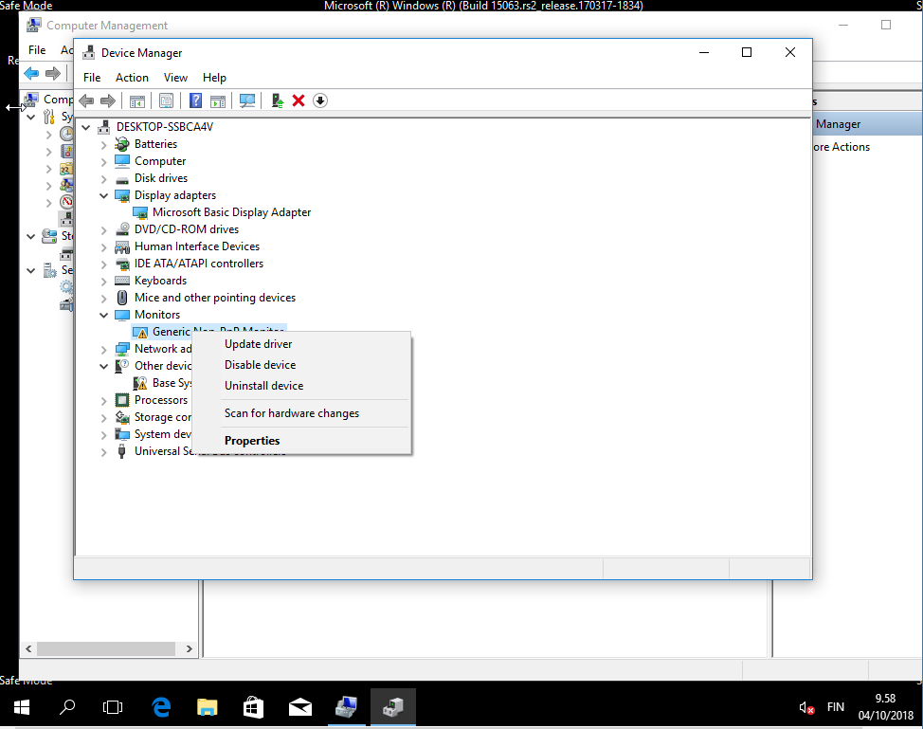Select Human Interface Devices tree label

click(196, 246)
